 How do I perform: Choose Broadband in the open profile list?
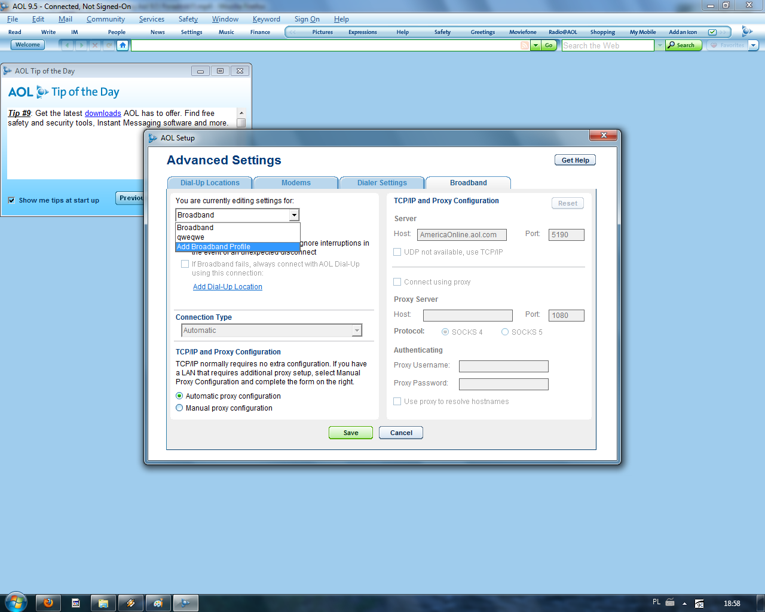pos(237,228)
